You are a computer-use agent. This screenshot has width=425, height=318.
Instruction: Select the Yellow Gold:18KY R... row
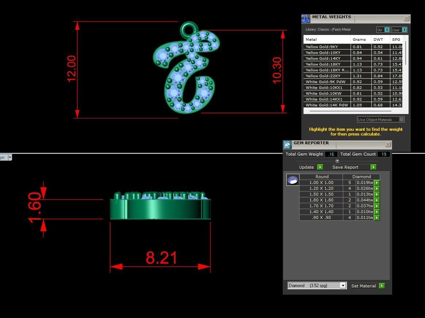(x=353, y=70)
